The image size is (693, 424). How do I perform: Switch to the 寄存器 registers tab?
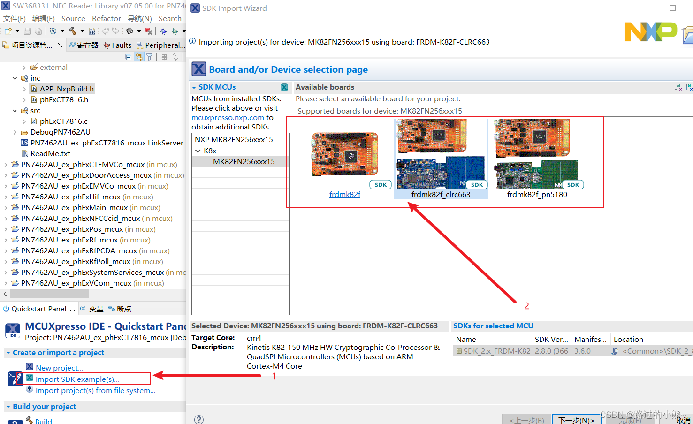83,45
